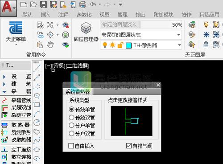Enable the 自由插入 checkbox
This screenshot has height=164, width=223.
click(71, 146)
